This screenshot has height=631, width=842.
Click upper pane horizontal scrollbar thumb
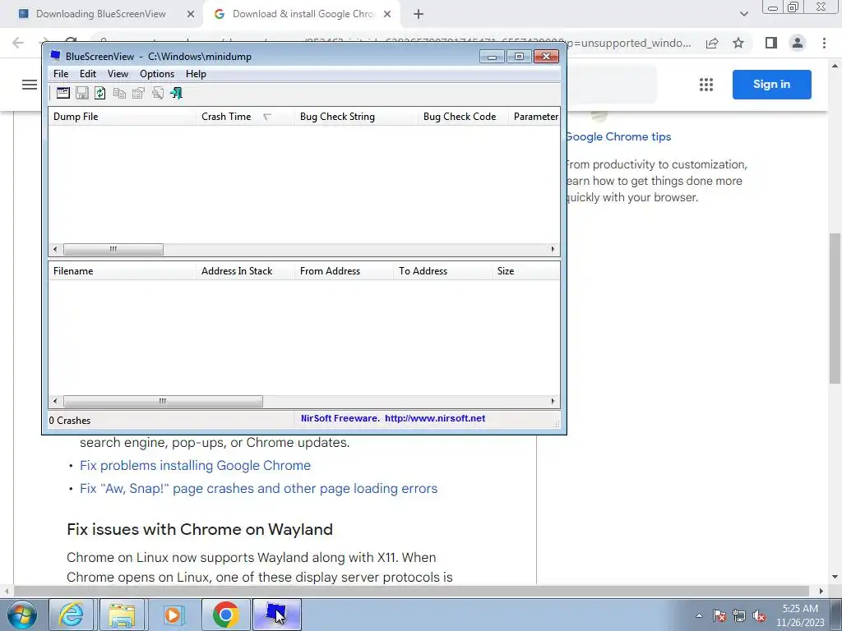click(x=113, y=250)
